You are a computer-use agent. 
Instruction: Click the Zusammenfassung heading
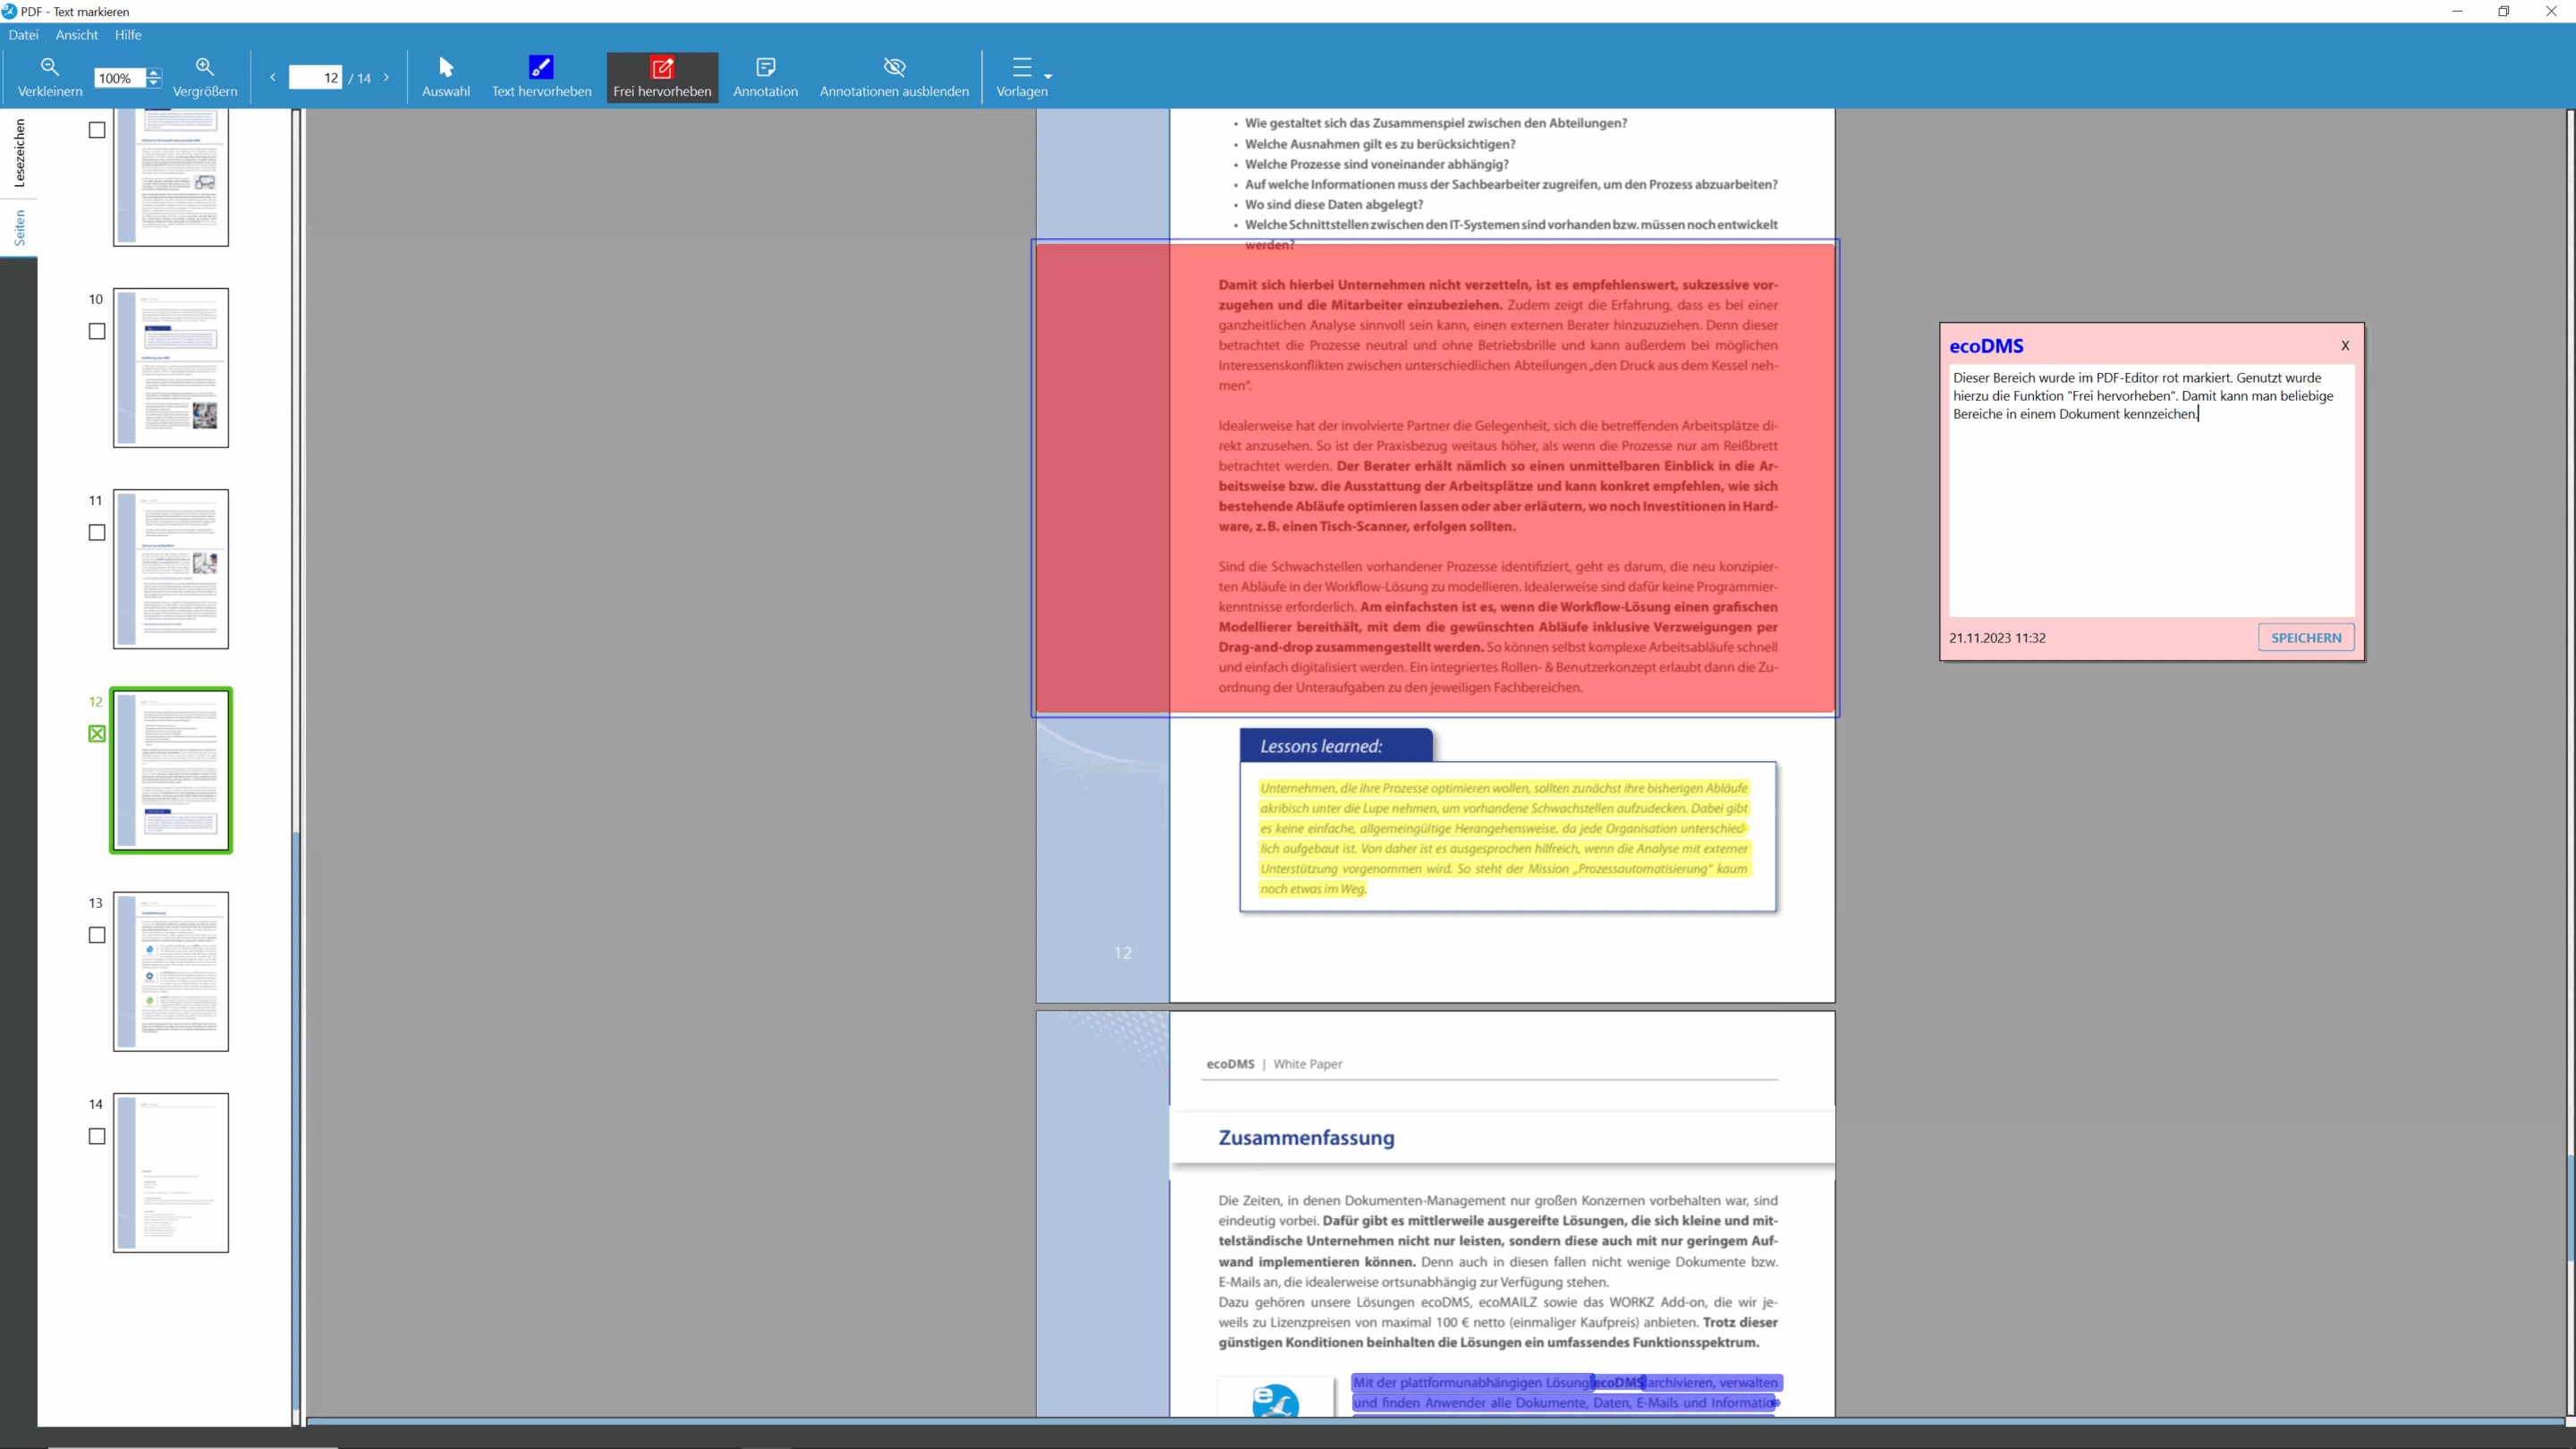pyautogui.click(x=1306, y=1138)
